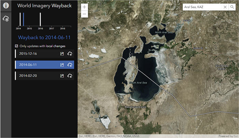Open 2014-02-20 item details share icon
Screen dimensions: 239x138
click(62, 76)
